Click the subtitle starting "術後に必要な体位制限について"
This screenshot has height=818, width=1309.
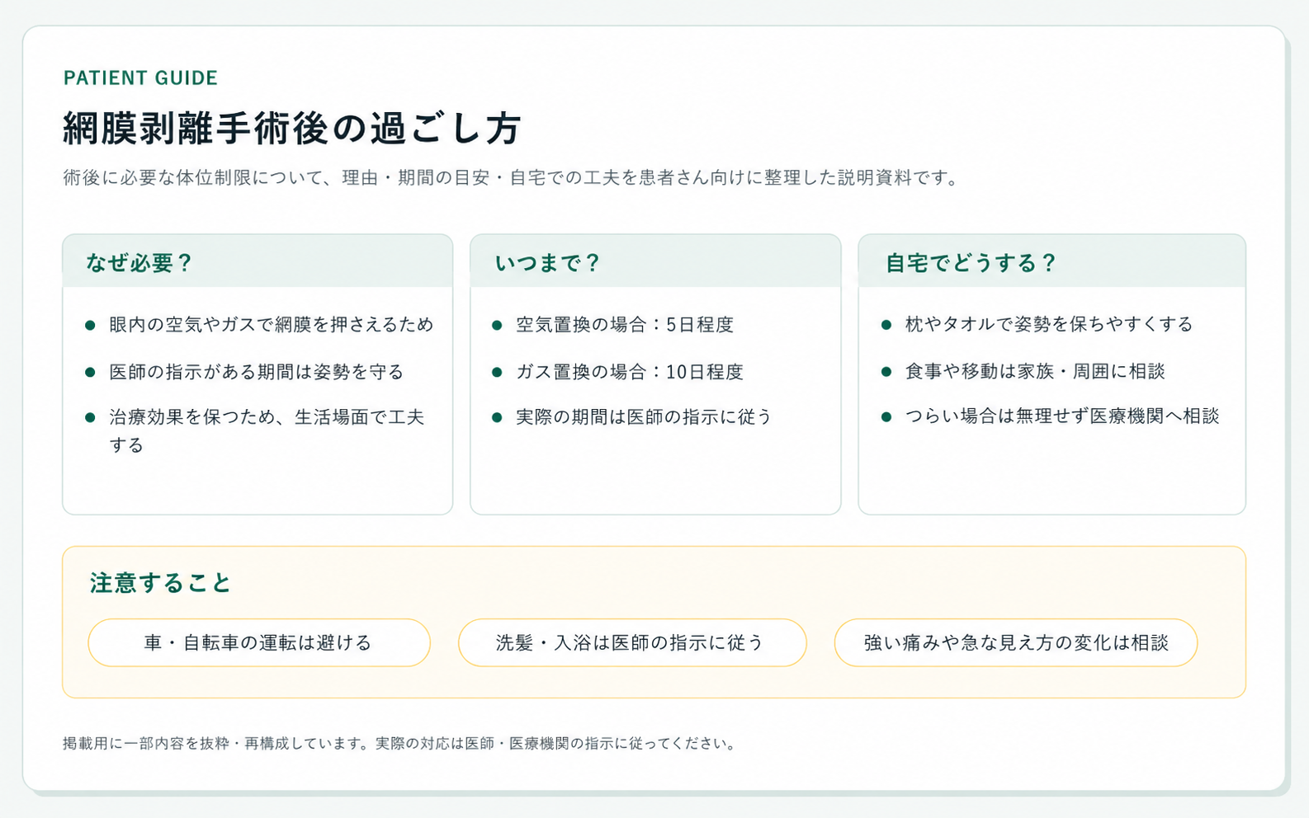[x=512, y=177]
